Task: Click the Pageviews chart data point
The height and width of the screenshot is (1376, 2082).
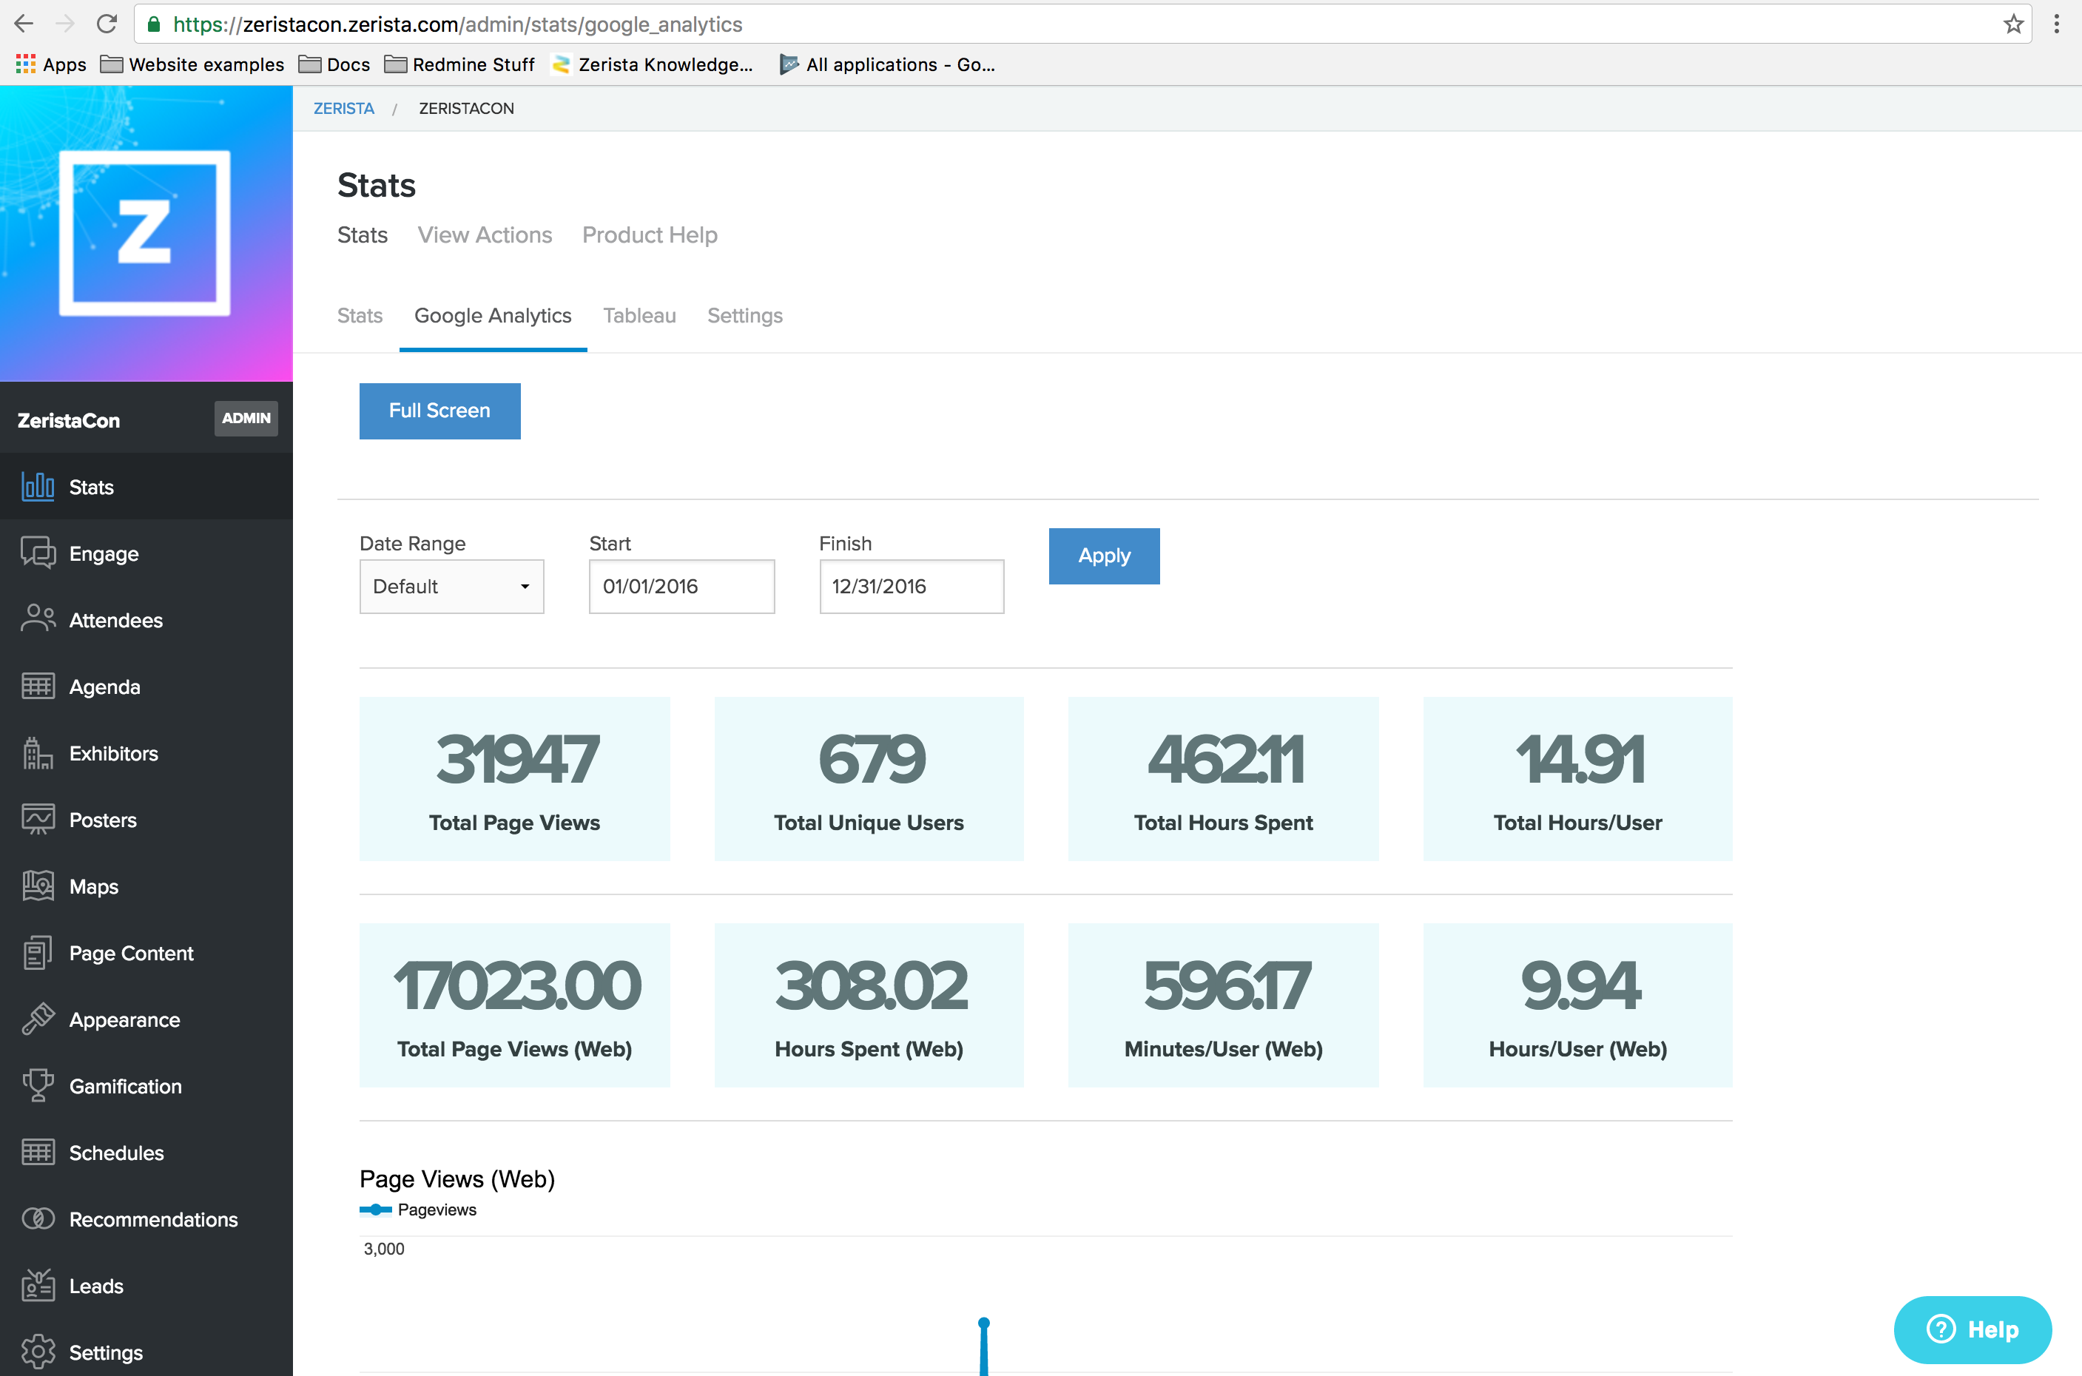Action: (984, 1323)
